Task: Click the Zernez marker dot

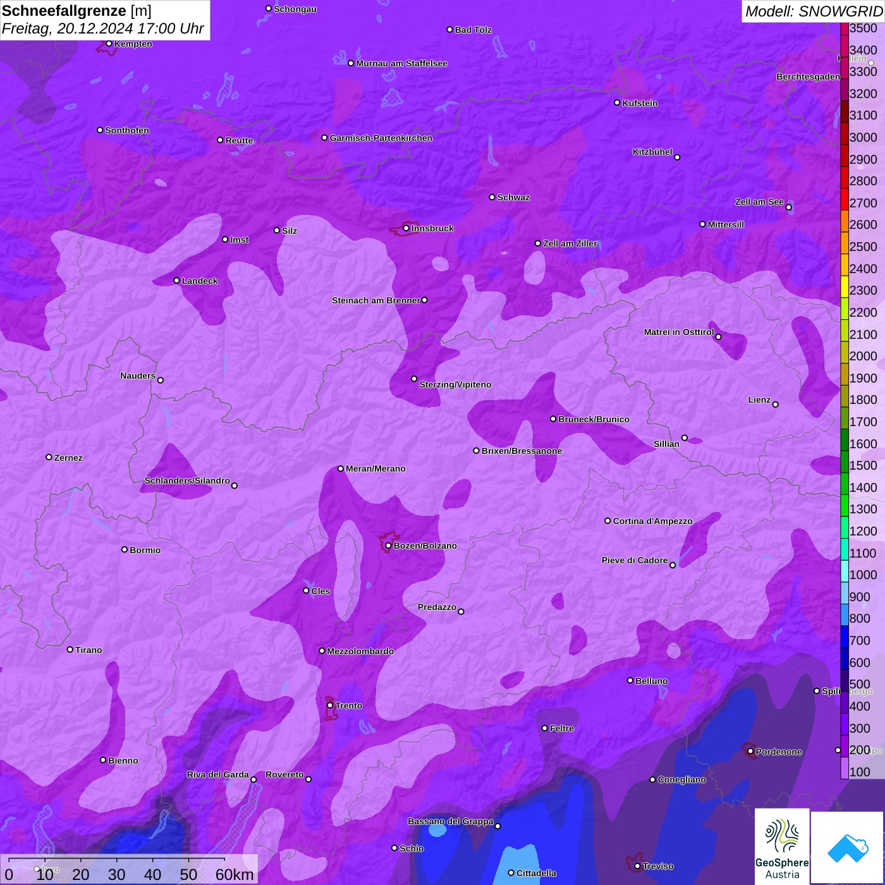Action: tap(49, 457)
